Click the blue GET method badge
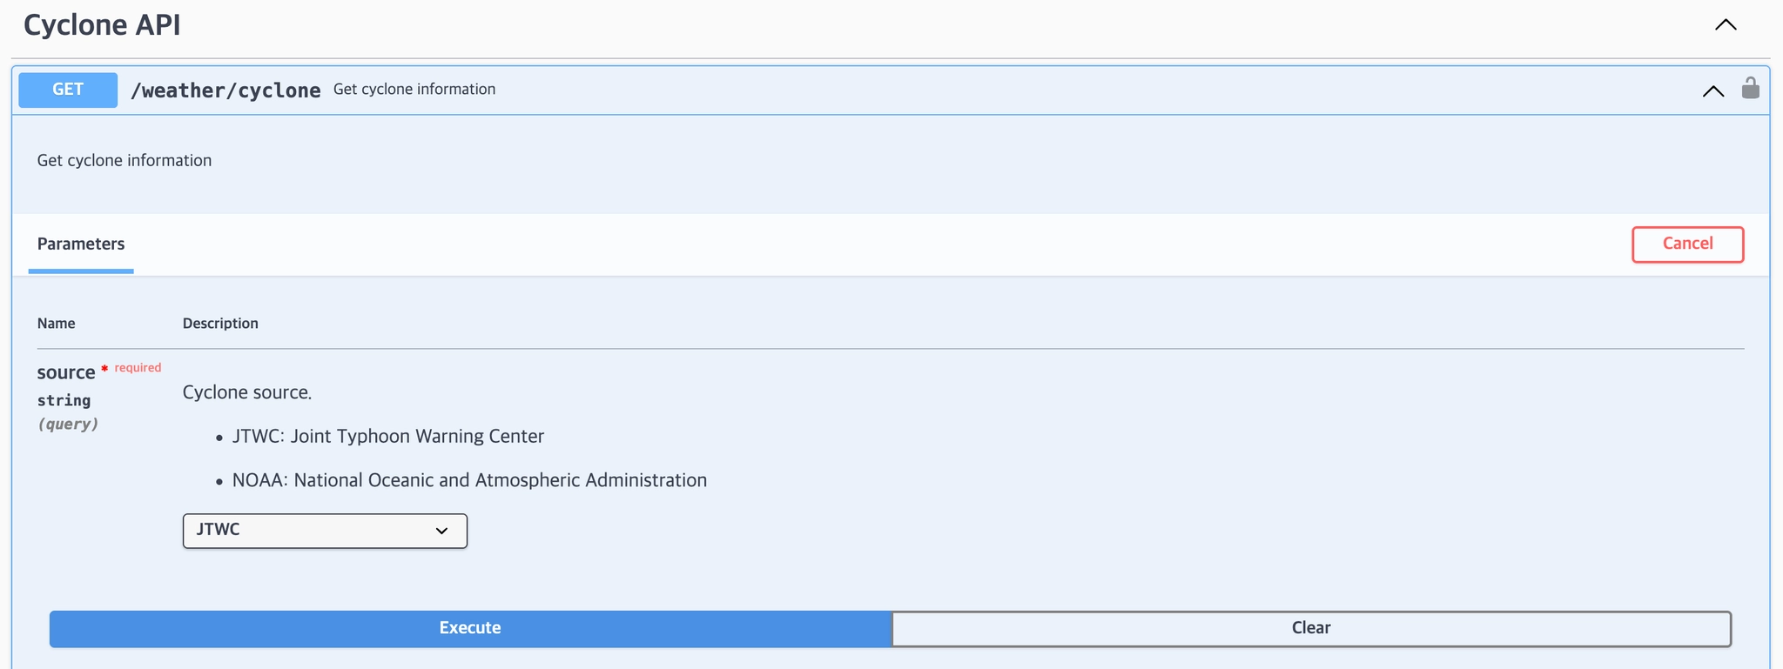1783x669 pixels. pos(68,90)
